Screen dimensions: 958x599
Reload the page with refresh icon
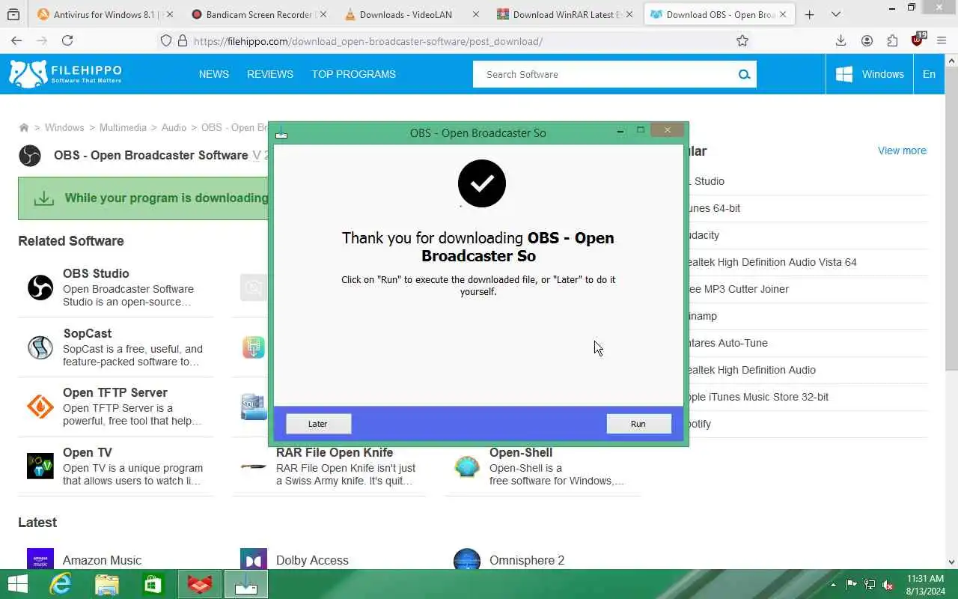(67, 40)
